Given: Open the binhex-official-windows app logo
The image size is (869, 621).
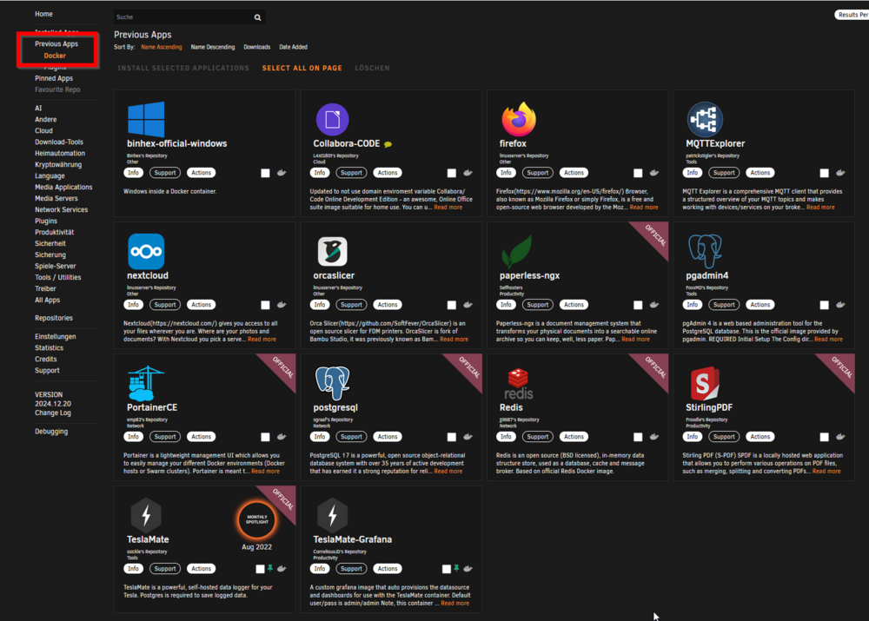Looking at the screenshot, I should point(146,118).
